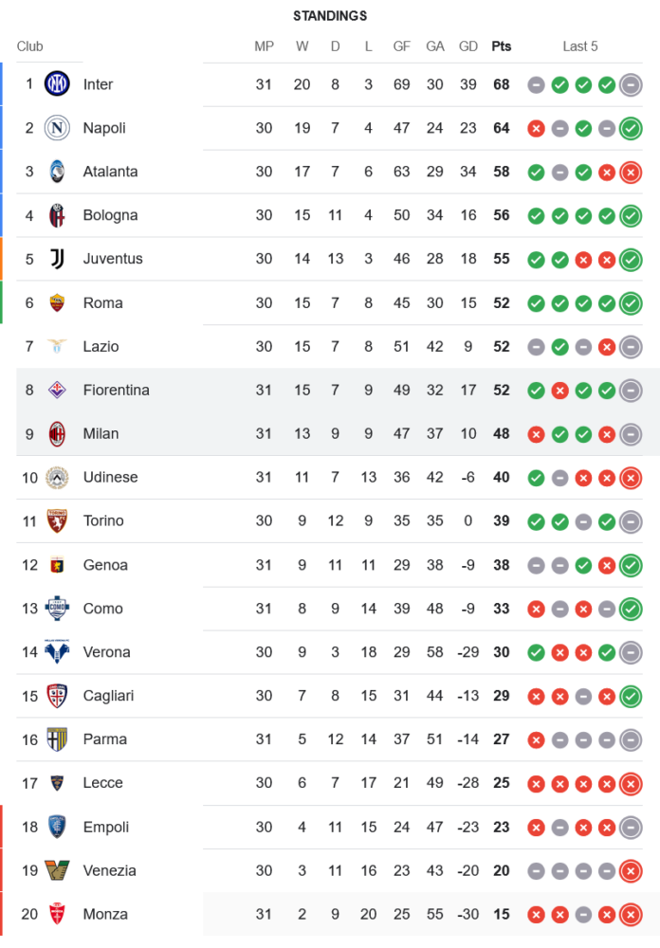
Task: Open the Milan crest icon
Action: click(57, 433)
